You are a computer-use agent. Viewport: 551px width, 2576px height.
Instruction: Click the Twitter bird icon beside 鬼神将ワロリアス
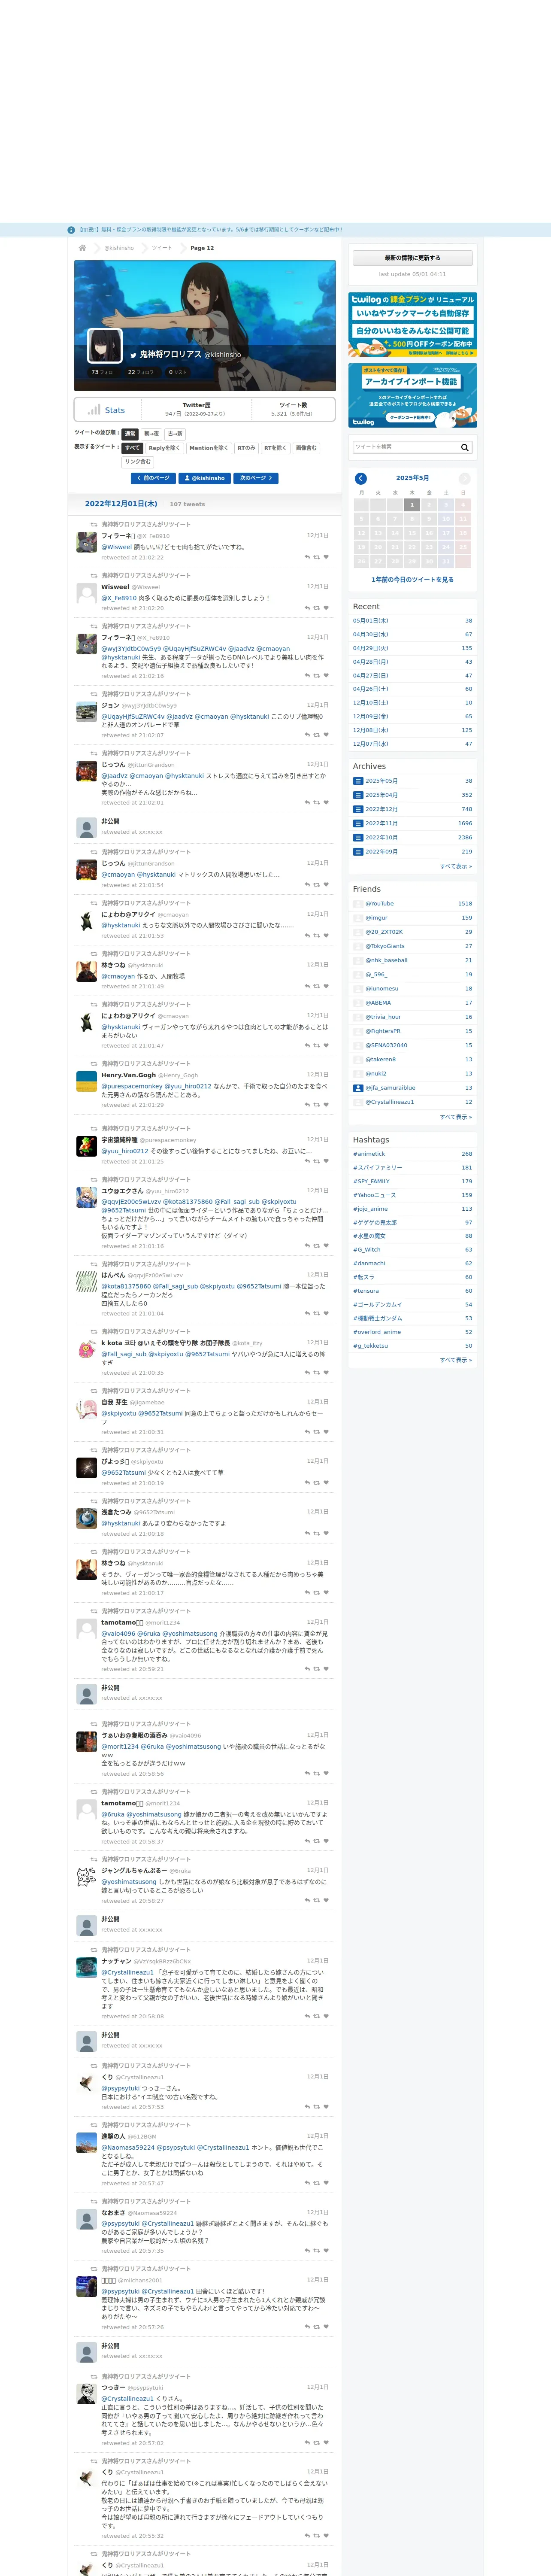coord(133,355)
